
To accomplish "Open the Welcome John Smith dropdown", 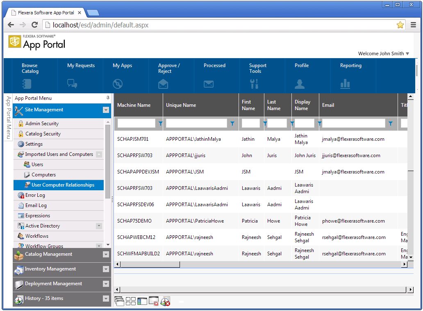I will pos(383,54).
